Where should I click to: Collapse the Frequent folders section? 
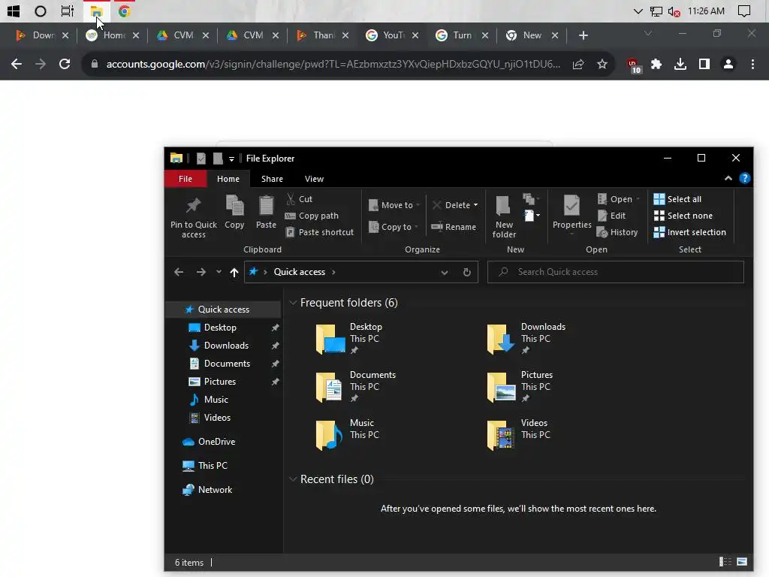[293, 303]
